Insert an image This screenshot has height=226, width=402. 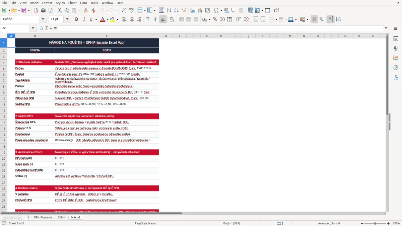(x=193, y=10)
